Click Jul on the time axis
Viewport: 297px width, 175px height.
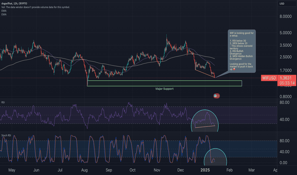(60, 170)
